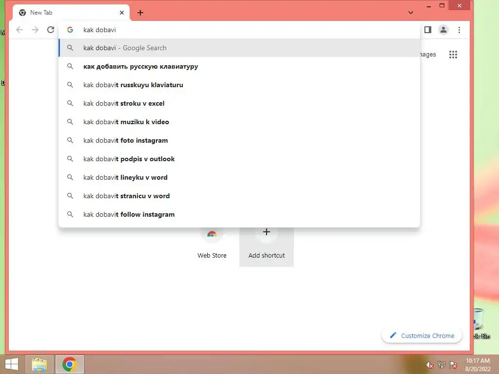Click the network tray icon
499x374 pixels.
point(441,364)
